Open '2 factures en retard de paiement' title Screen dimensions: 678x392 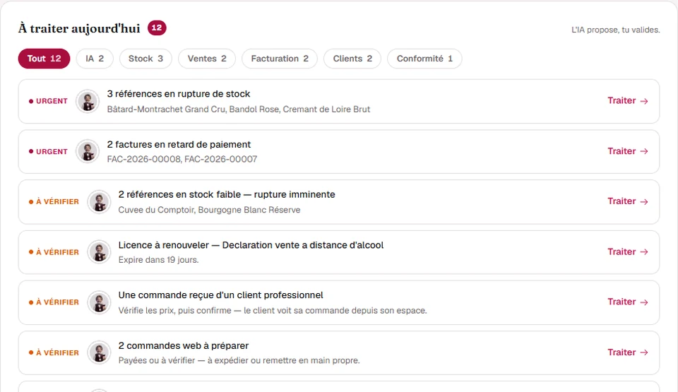coord(179,145)
